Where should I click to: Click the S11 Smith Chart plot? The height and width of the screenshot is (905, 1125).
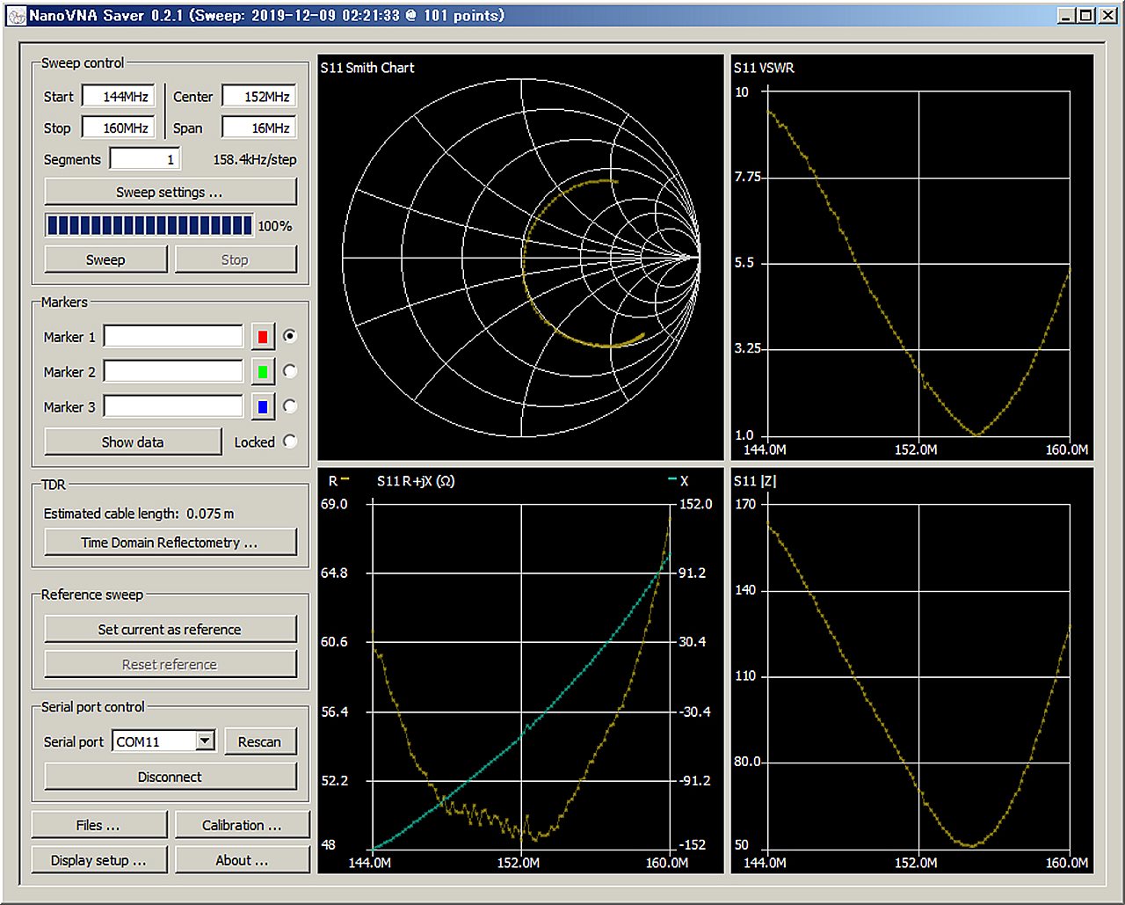(x=520, y=257)
